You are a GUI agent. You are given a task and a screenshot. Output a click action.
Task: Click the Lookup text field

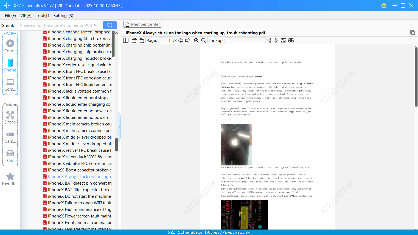point(245,40)
